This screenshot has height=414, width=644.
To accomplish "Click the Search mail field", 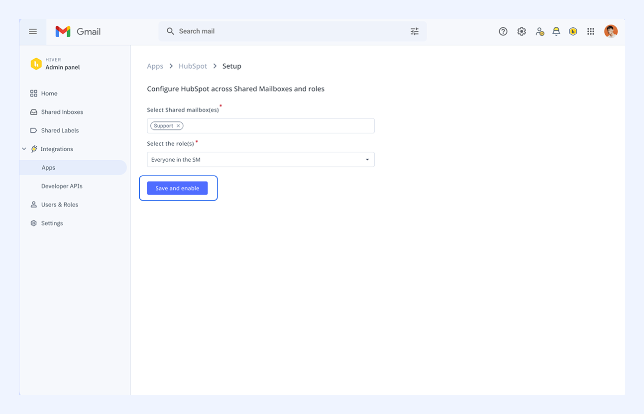I will pos(293,31).
